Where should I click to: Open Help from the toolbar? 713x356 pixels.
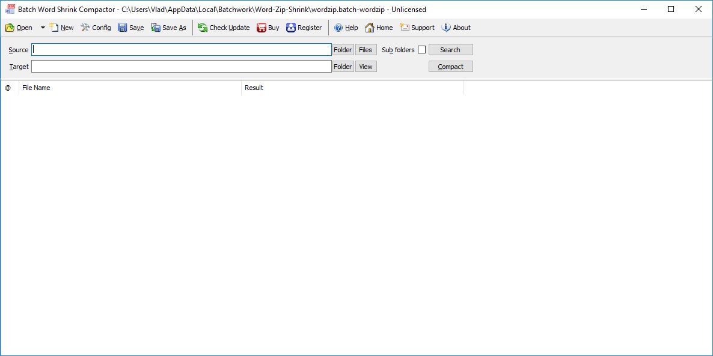click(x=346, y=28)
